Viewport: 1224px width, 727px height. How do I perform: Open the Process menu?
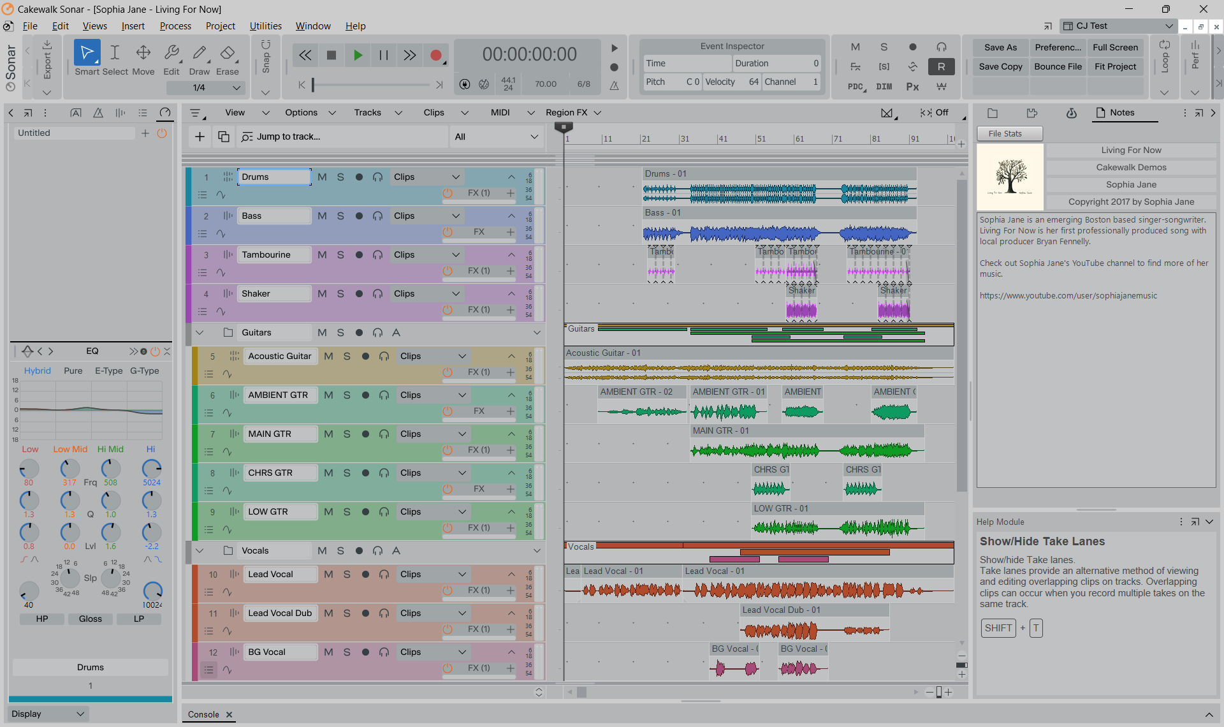click(x=175, y=26)
